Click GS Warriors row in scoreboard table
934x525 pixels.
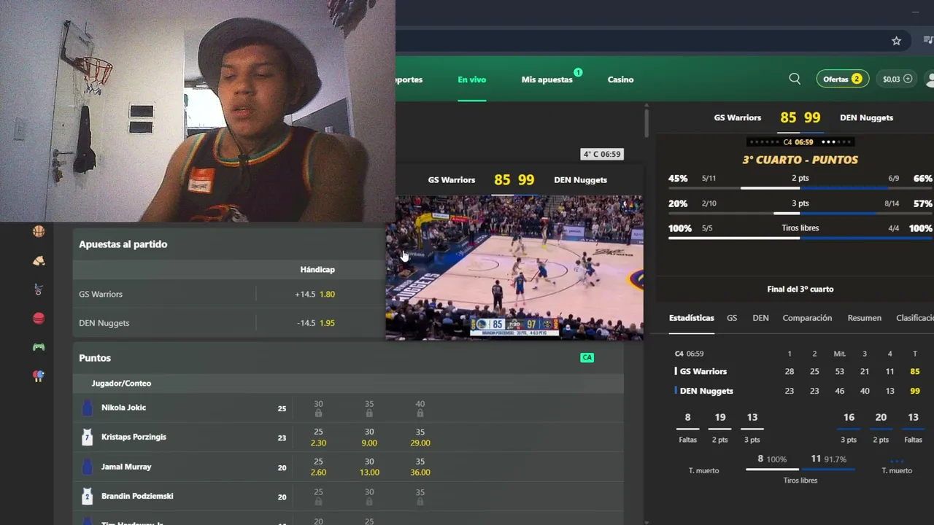799,371
